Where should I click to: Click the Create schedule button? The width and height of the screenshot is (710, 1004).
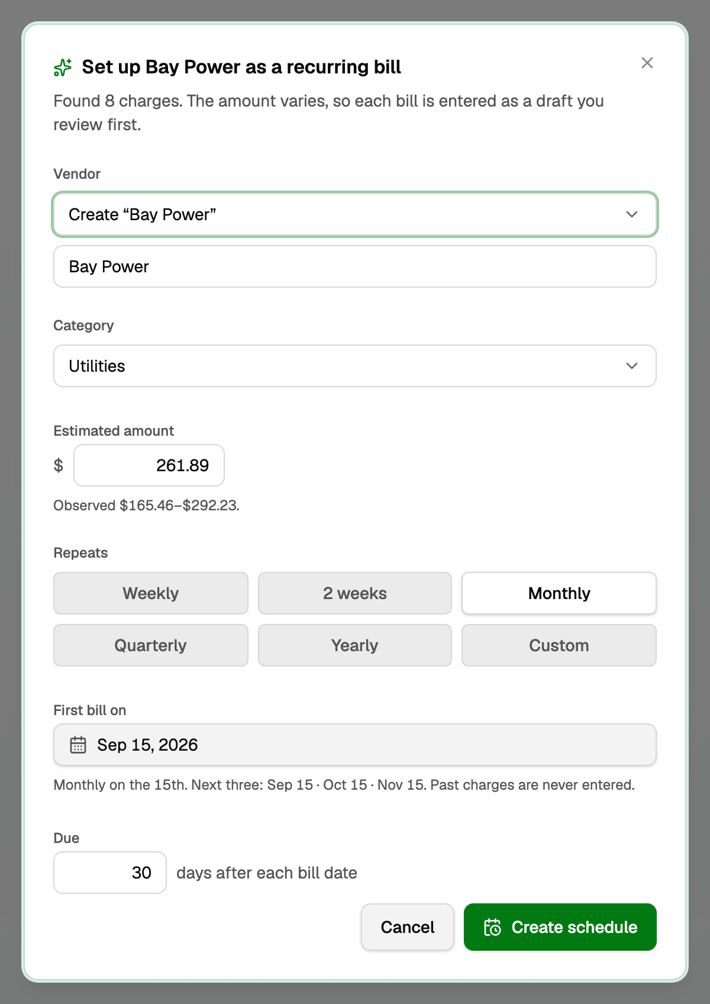[560, 927]
